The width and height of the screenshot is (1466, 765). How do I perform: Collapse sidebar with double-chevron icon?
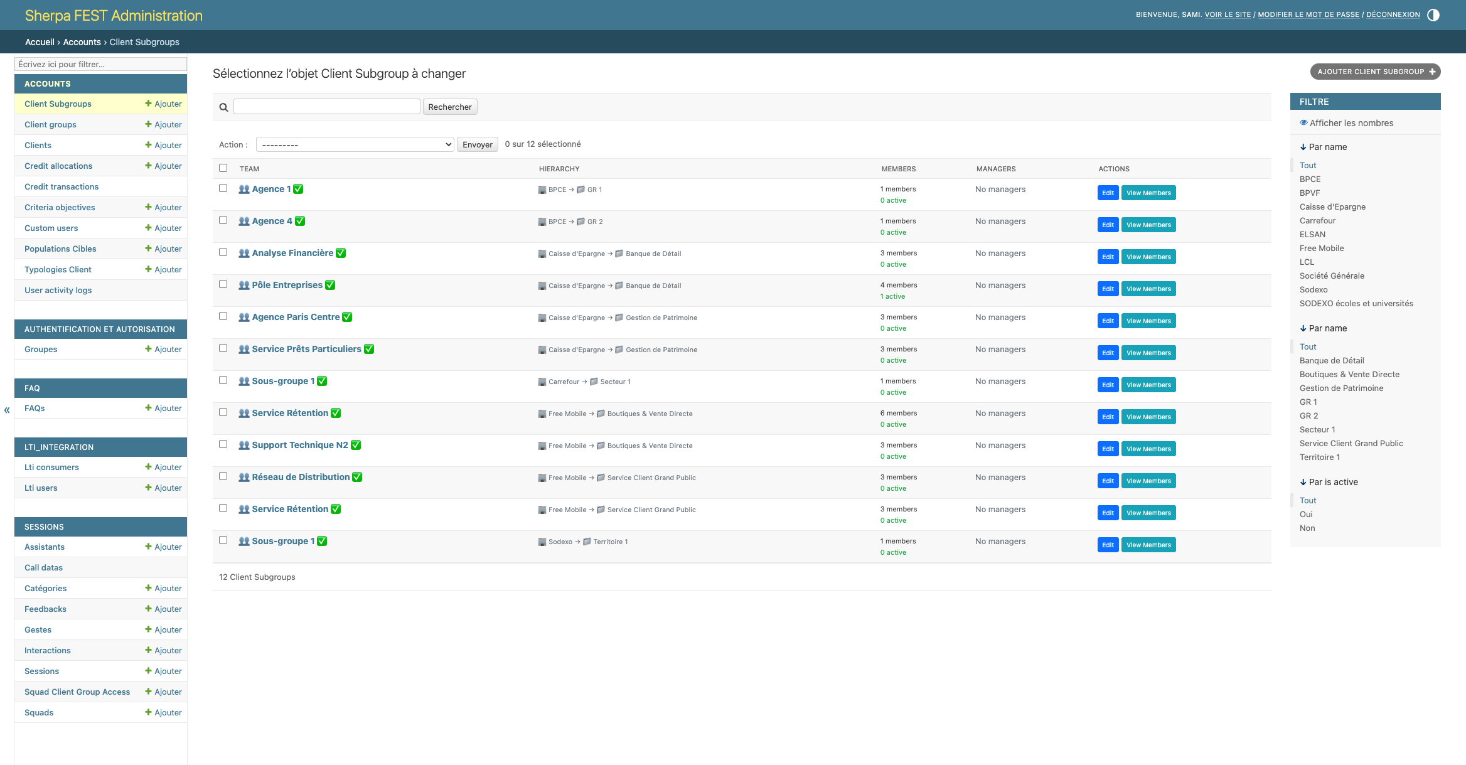(x=7, y=410)
